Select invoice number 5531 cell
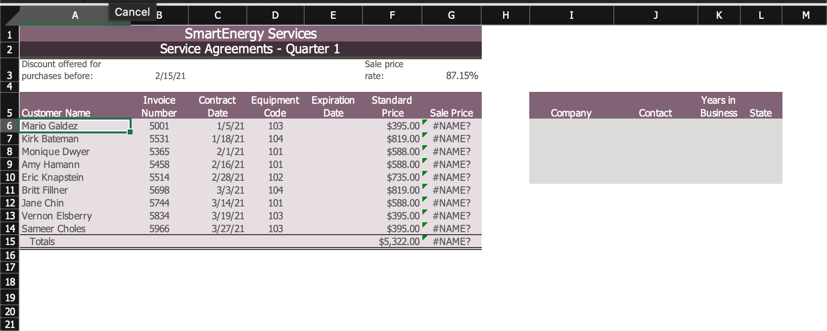 point(159,139)
